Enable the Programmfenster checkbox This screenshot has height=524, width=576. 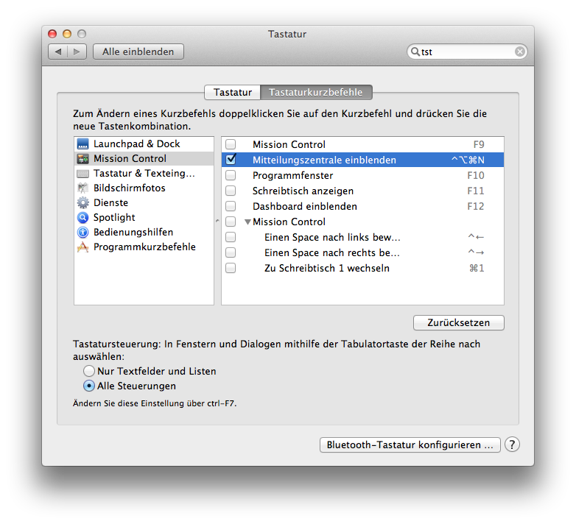pyautogui.click(x=231, y=175)
